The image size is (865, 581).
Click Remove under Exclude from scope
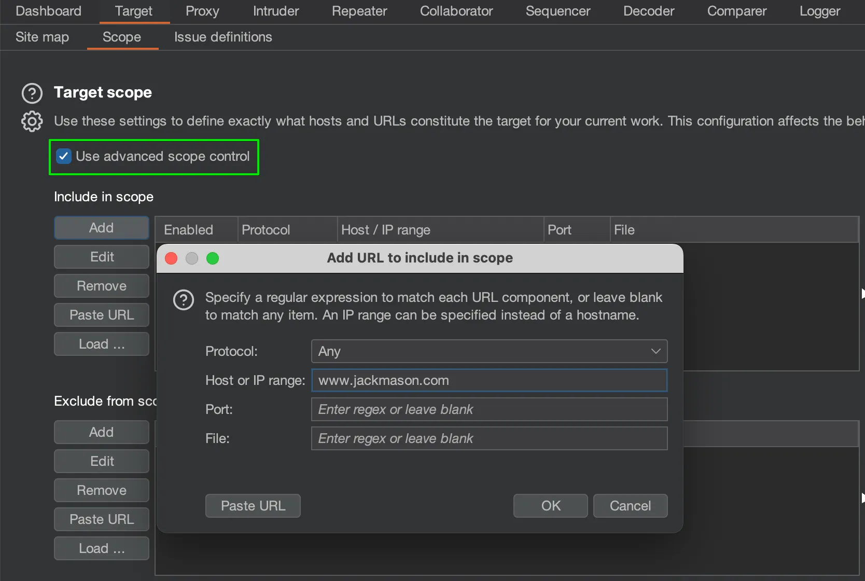point(102,490)
